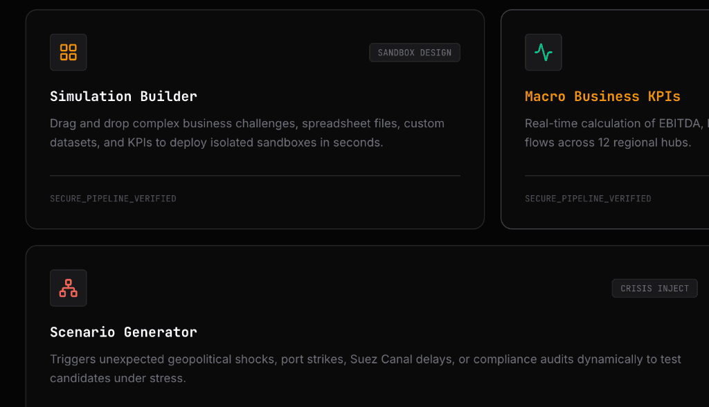Screen dimensions: 709x407
Task: Click SECURE_PIPELINE_VERIFIED under Macro Business KPIs
Action: (x=588, y=199)
